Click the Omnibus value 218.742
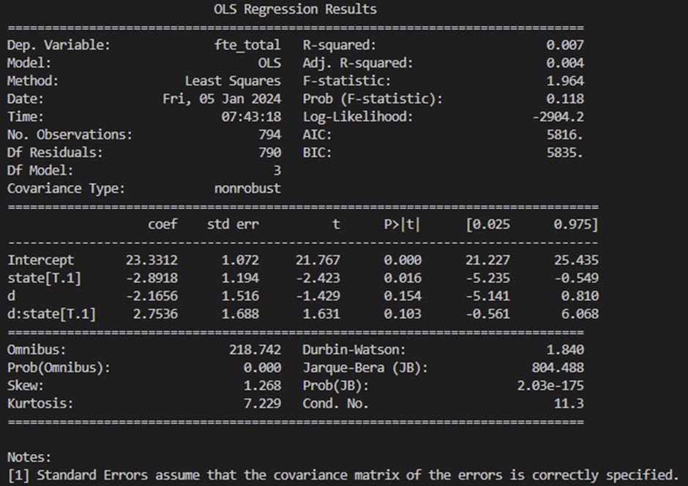The image size is (688, 486). (255, 350)
